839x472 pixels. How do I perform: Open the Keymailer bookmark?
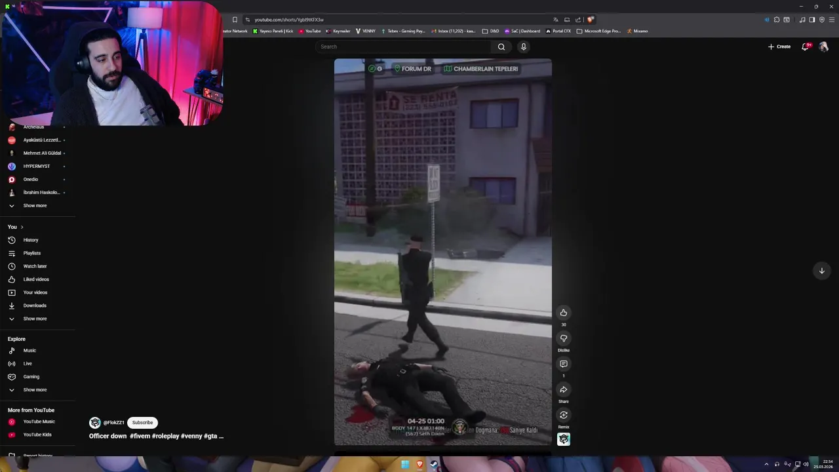[338, 31]
